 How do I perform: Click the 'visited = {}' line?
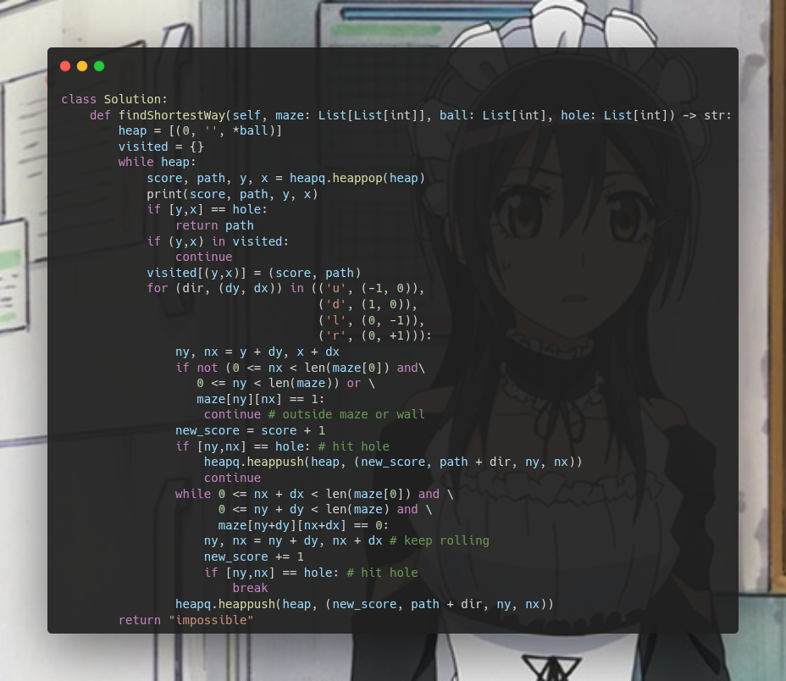tap(161, 147)
